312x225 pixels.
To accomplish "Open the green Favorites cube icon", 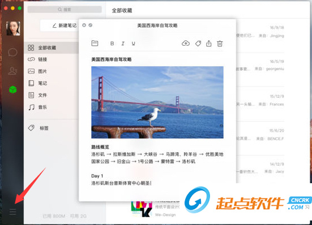I will coord(12,89).
